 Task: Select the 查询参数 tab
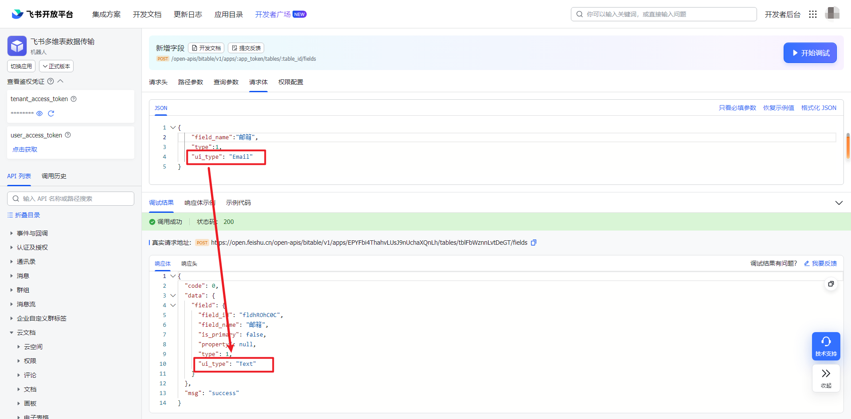[x=226, y=82]
